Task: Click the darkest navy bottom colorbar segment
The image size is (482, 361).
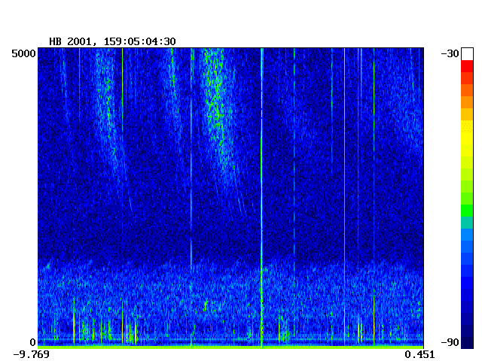Action: [x=467, y=343]
